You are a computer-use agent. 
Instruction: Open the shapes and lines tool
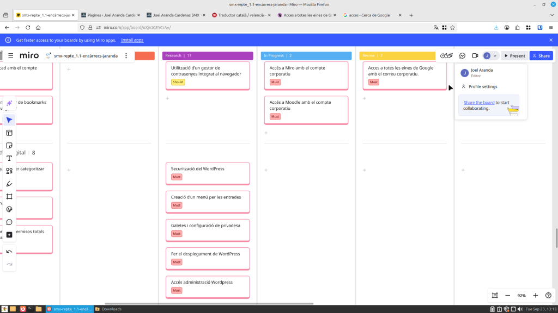pyautogui.click(x=9, y=171)
